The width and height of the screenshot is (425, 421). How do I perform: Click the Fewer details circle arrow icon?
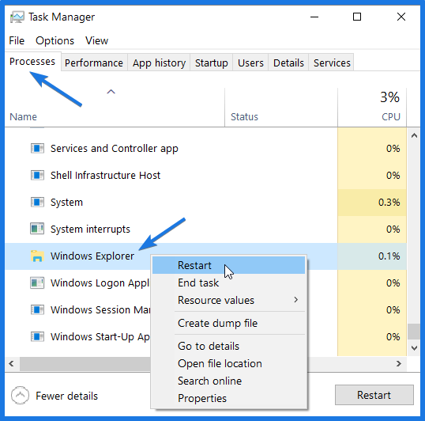20,396
